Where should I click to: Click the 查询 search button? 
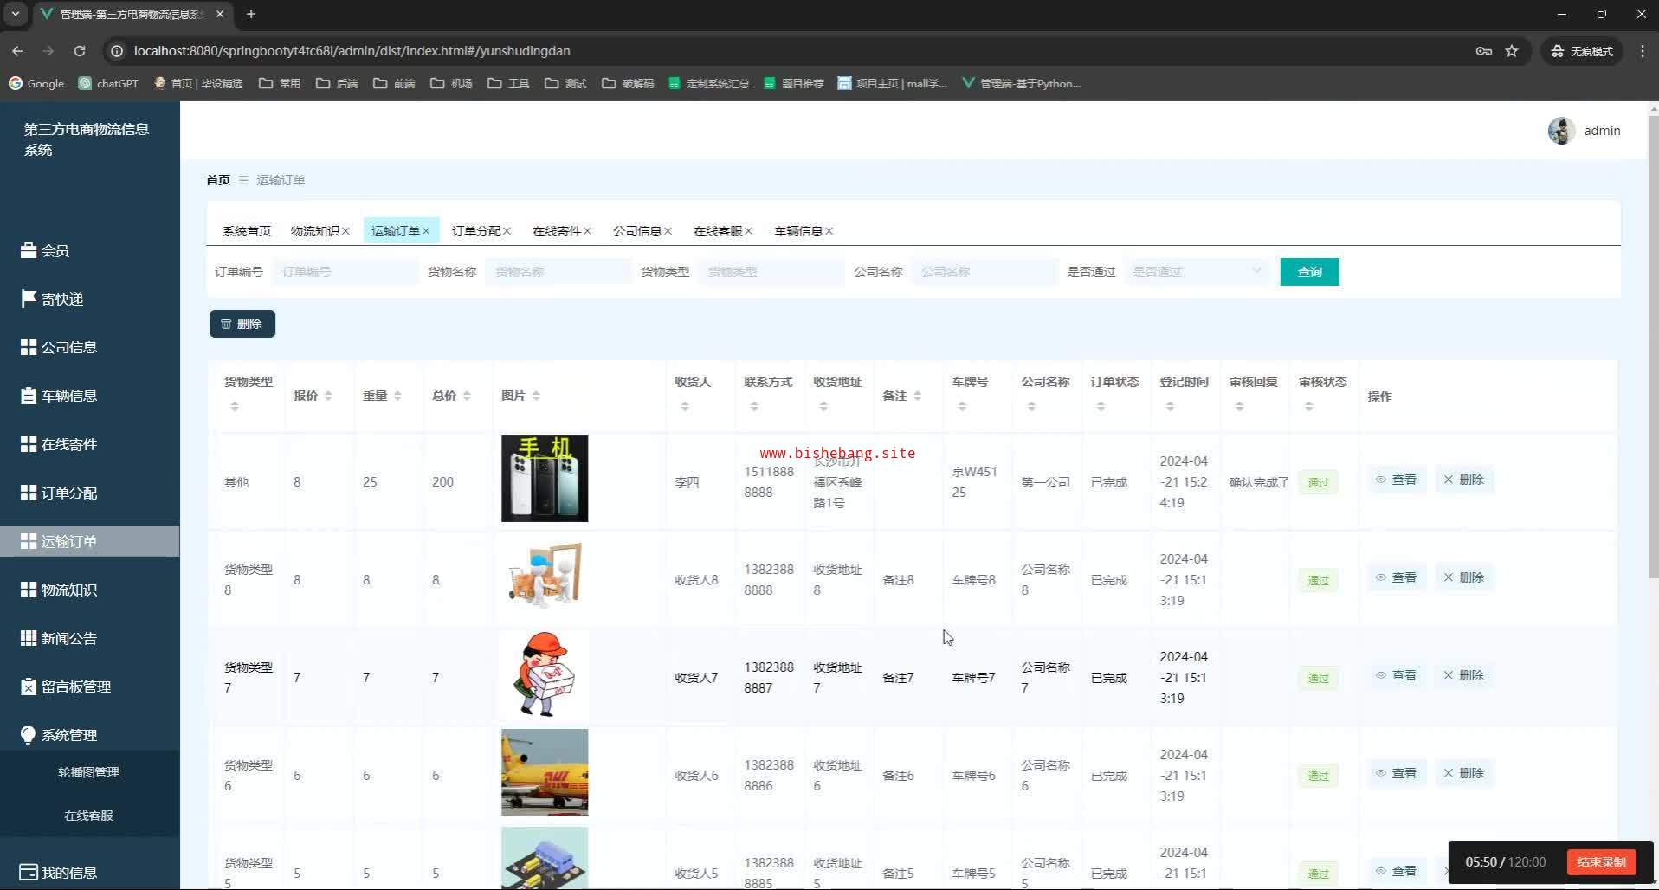[x=1308, y=272]
